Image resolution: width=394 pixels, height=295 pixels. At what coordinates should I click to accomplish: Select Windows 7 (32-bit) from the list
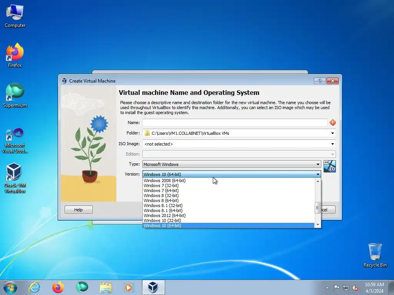point(229,186)
